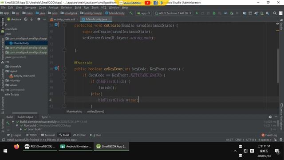Open Device File Explorer side tab
Image resolution: width=284 pixels, height=160 pixels.
point(281,116)
